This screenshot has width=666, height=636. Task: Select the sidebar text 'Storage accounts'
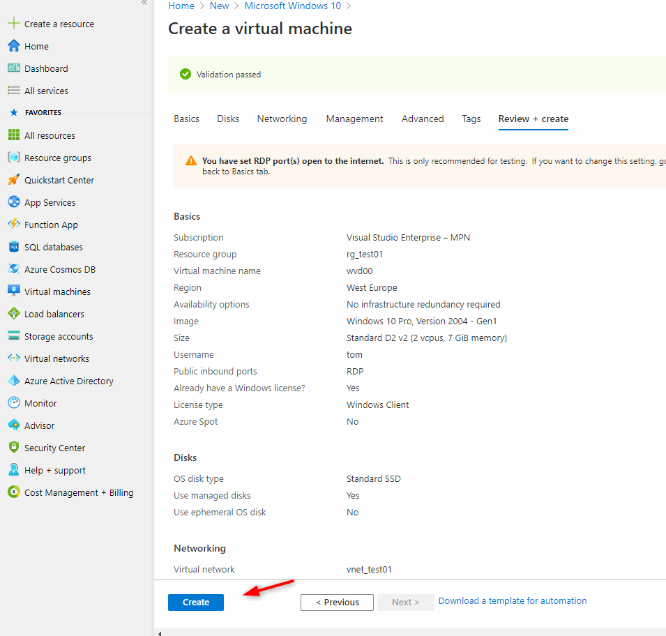59,336
